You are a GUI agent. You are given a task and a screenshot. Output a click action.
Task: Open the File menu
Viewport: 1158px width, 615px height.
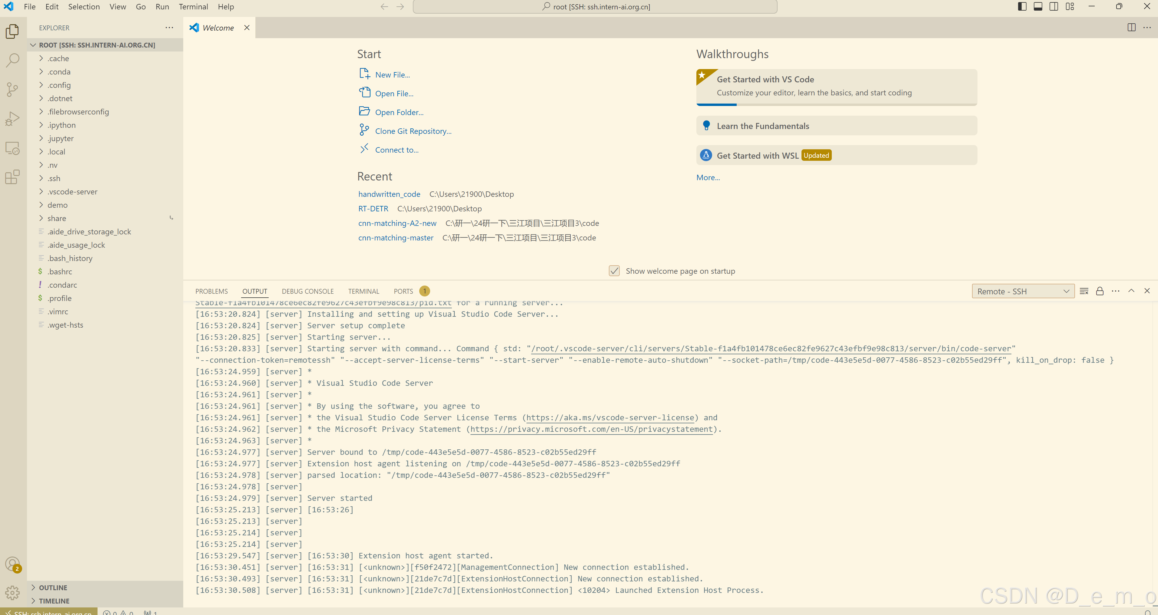[x=30, y=7]
